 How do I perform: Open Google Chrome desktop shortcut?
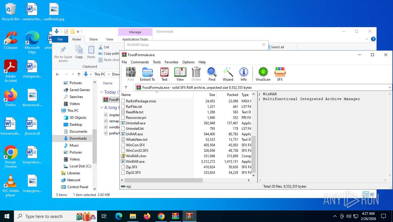tap(11, 157)
